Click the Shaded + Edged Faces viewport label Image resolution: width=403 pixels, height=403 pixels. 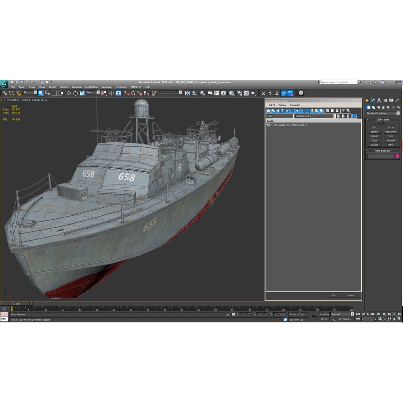coord(34,100)
